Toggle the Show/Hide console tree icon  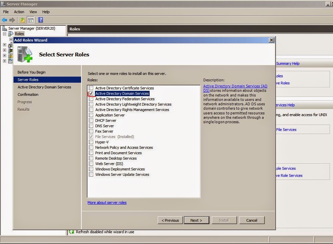[x=31, y=20]
